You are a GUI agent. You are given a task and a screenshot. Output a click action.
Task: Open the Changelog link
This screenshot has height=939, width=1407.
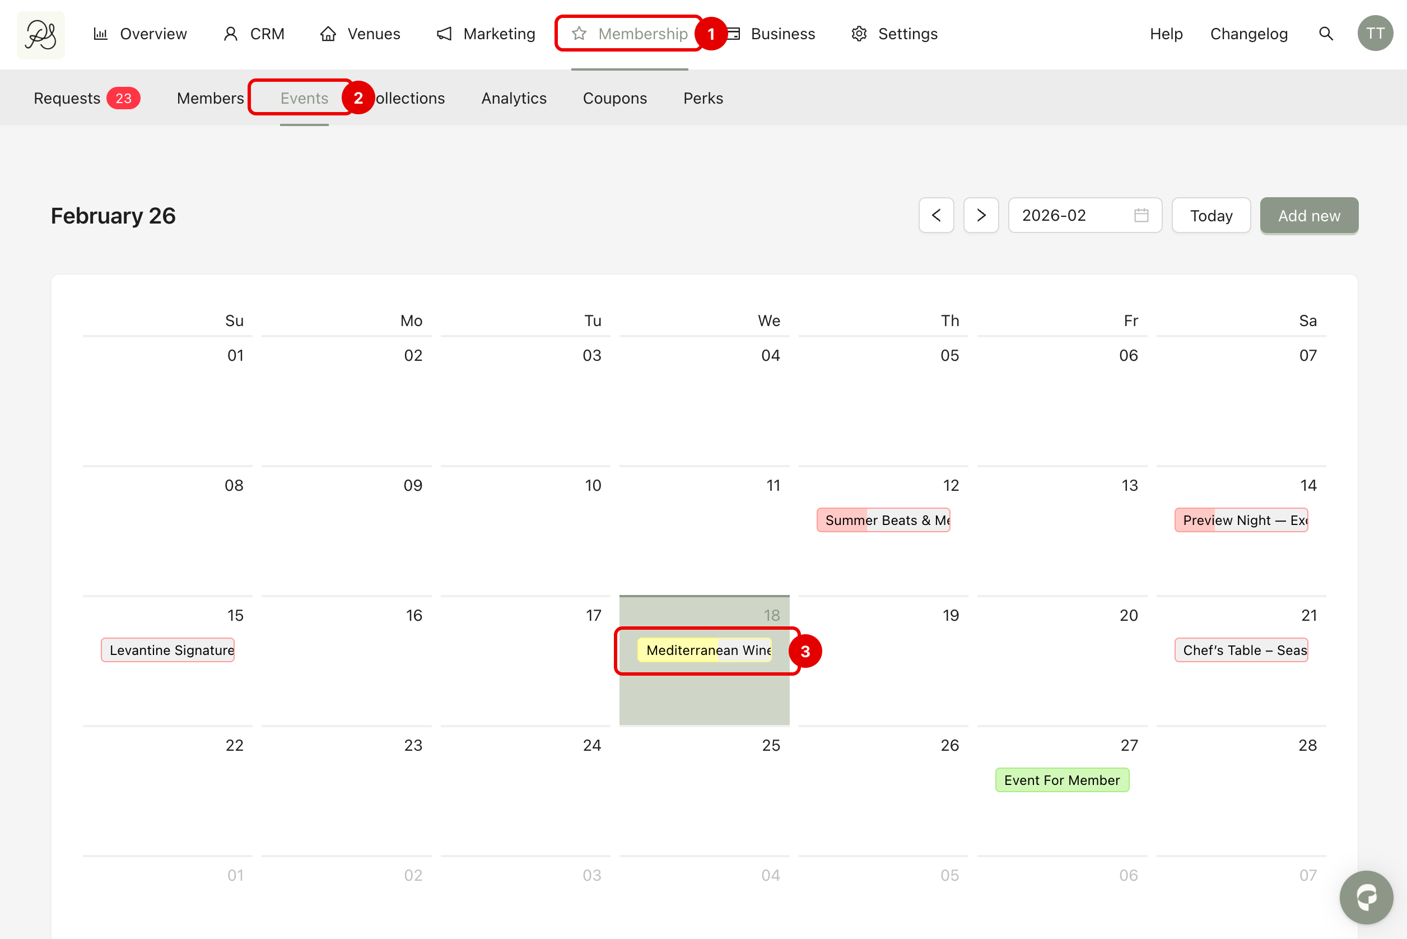pos(1248,34)
